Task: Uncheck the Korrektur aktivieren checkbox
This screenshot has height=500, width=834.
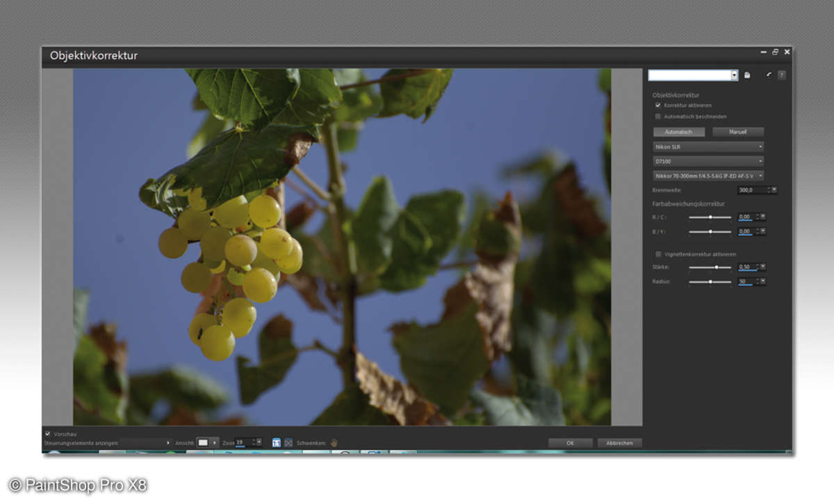Action: [658, 105]
